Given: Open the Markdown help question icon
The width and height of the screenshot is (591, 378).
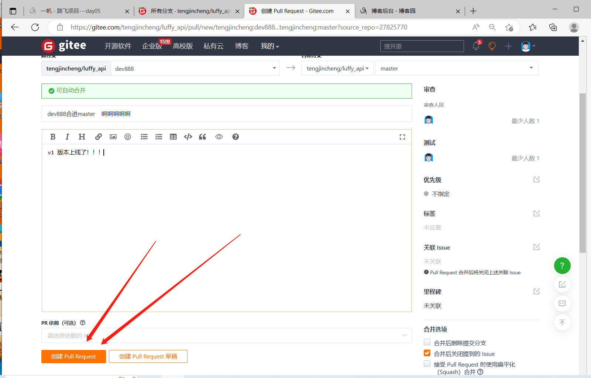Looking at the screenshot, I should pyautogui.click(x=236, y=137).
